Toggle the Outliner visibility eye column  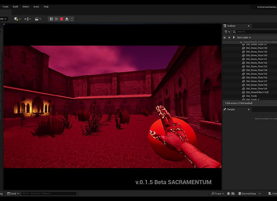click(x=224, y=38)
